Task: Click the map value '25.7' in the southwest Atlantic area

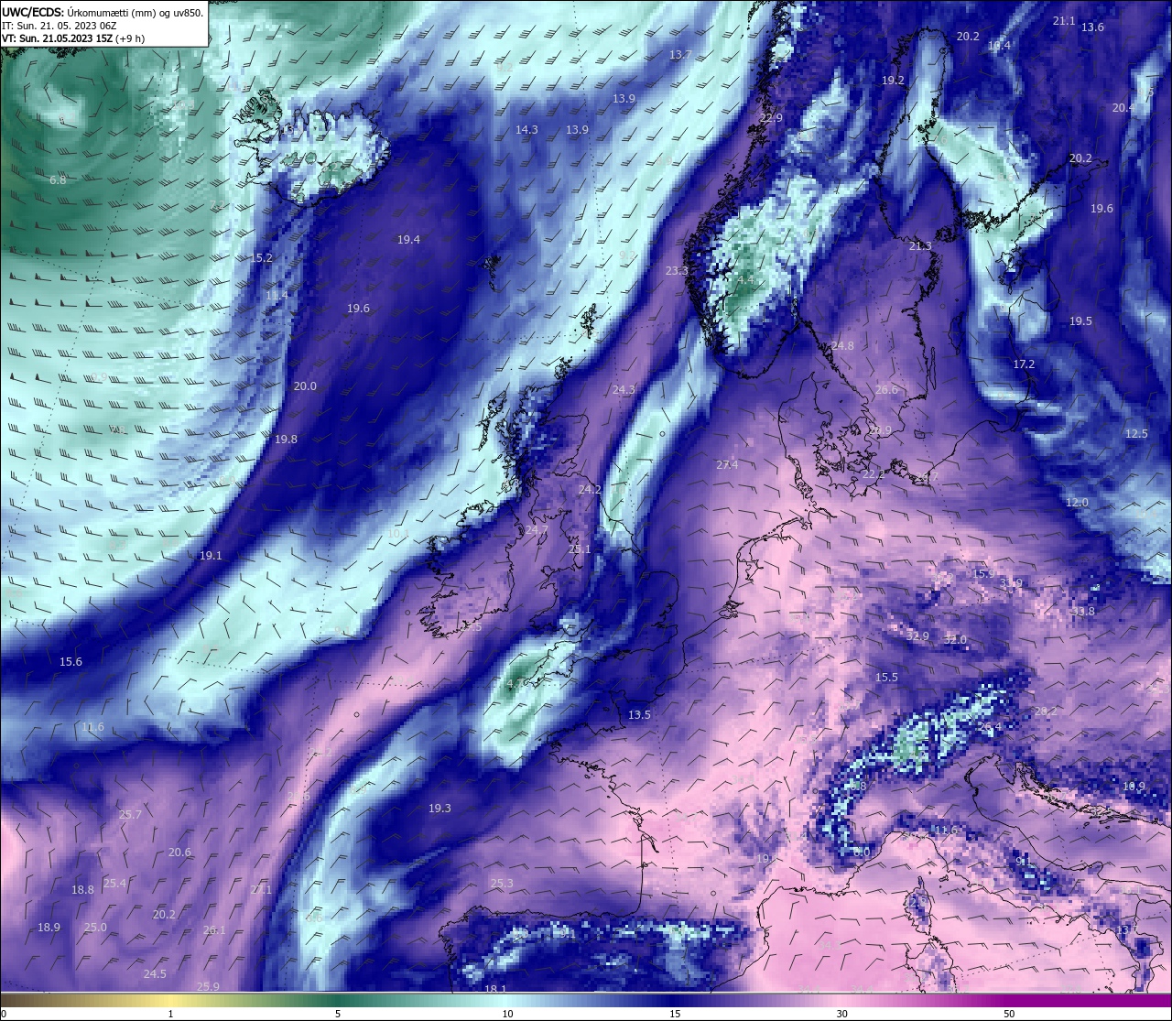Action: point(130,814)
